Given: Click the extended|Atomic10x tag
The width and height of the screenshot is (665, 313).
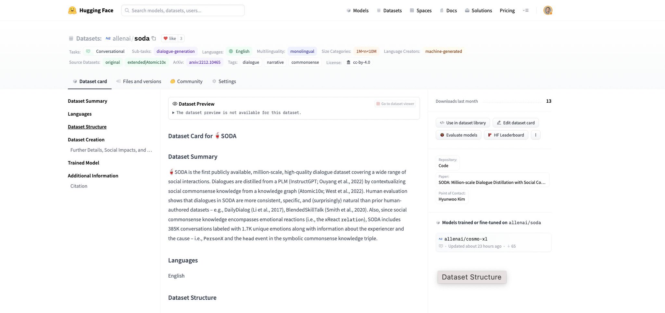Looking at the screenshot, I should point(146,62).
